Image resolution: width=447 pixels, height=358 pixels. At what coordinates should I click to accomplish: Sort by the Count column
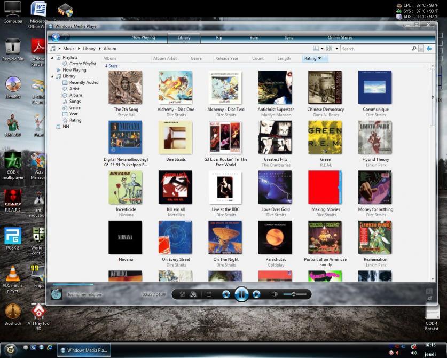coord(258,58)
